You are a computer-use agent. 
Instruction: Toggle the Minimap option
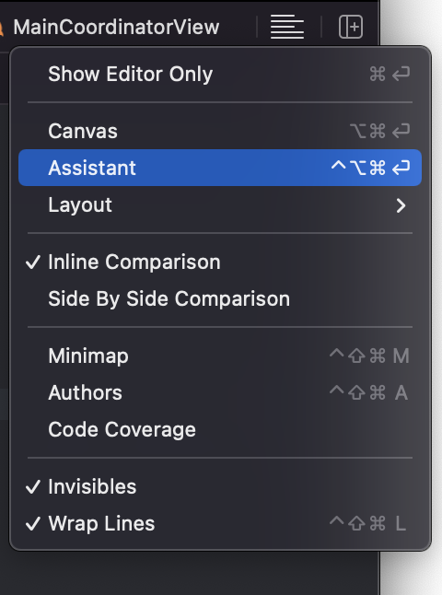(220, 356)
